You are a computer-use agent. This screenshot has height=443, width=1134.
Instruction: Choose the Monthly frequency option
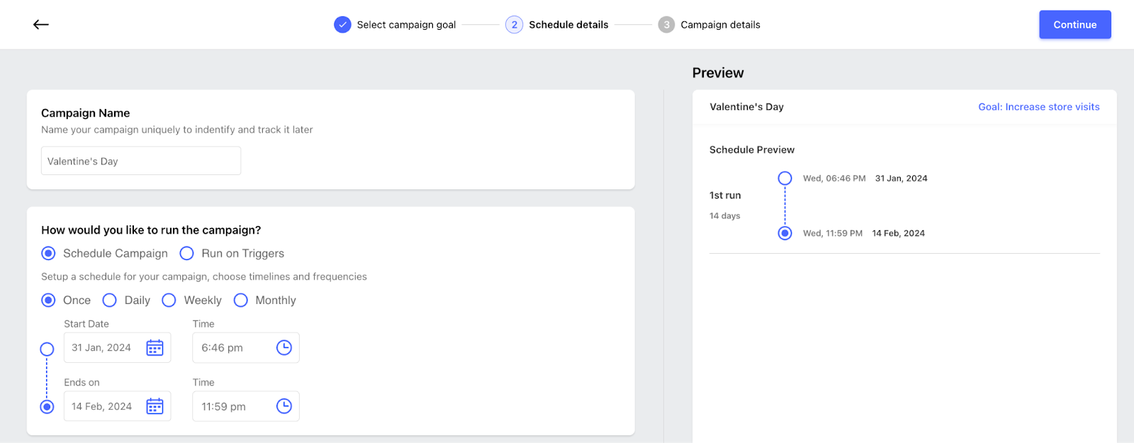pos(241,301)
